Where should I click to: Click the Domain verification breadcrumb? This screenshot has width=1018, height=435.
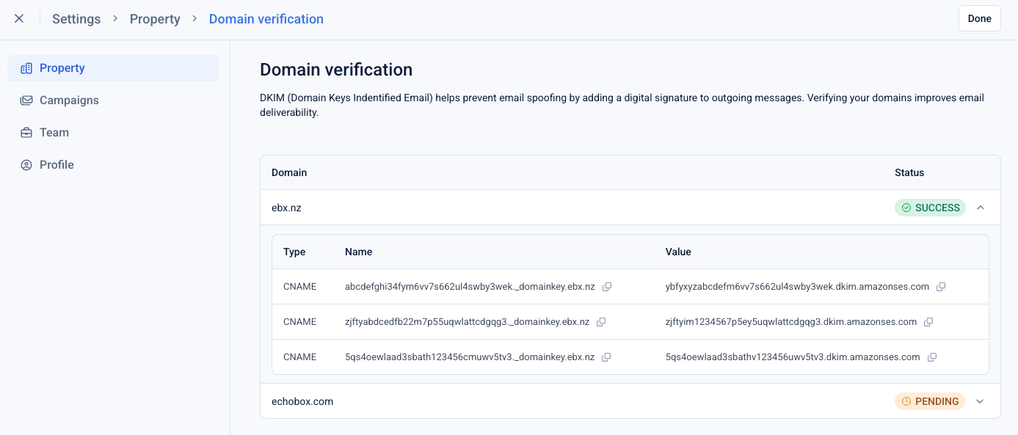(x=266, y=19)
